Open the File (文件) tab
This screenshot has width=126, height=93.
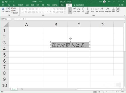(x=3, y=5)
